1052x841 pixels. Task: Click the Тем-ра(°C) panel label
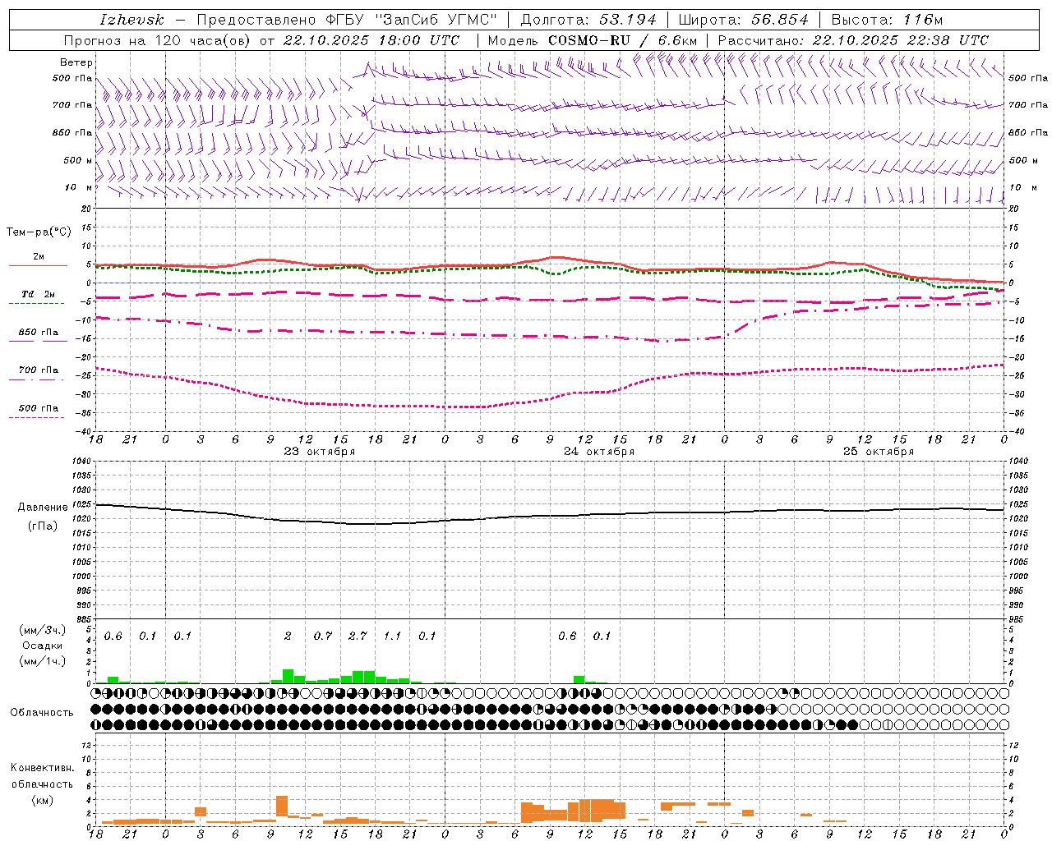point(39,232)
